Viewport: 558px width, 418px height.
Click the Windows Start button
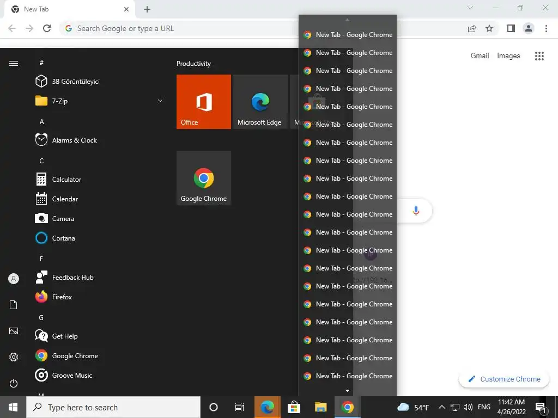(13, 407)
